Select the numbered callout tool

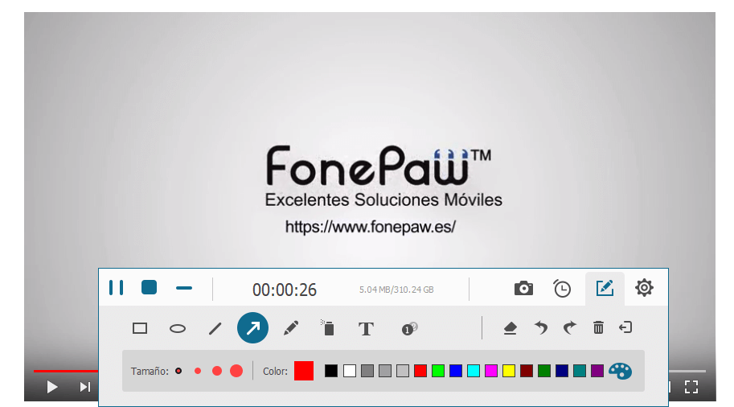(409, 328)
